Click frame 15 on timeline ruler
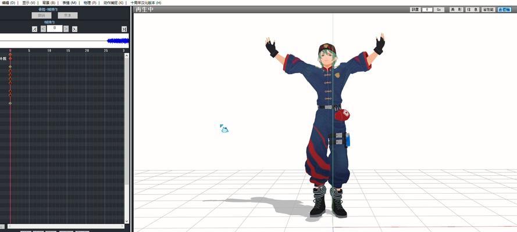Screen dimensions: 517x232 pos(68,50)
